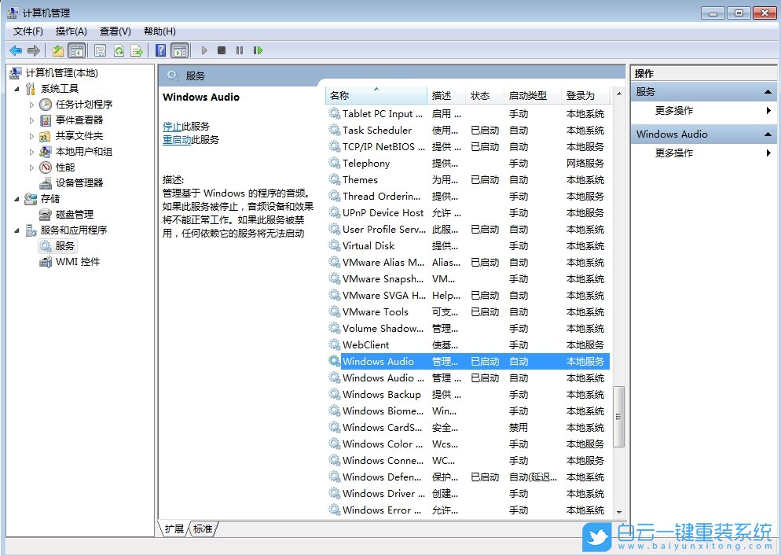Stop the service using the stop icon

(x=223, y=50)
